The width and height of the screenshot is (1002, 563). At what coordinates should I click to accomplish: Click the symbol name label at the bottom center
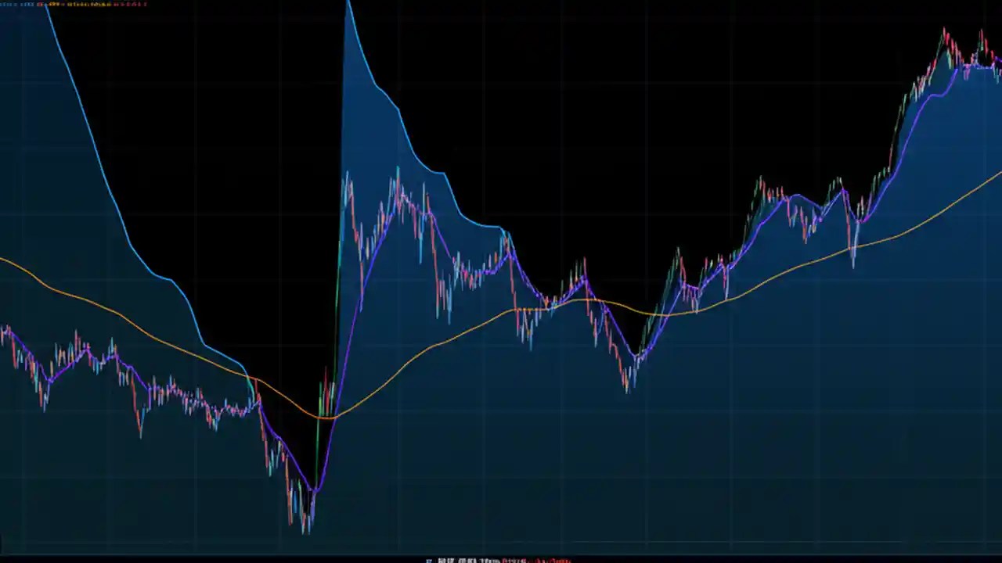coord(462,560)
